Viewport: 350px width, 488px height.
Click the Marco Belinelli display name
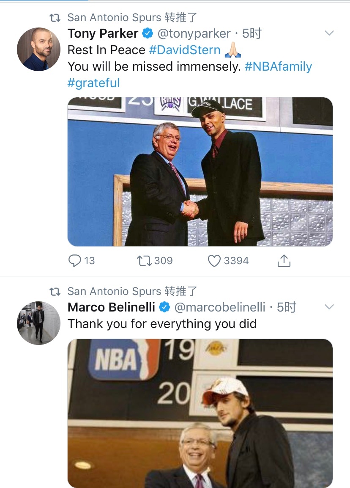tap(111, 307)
